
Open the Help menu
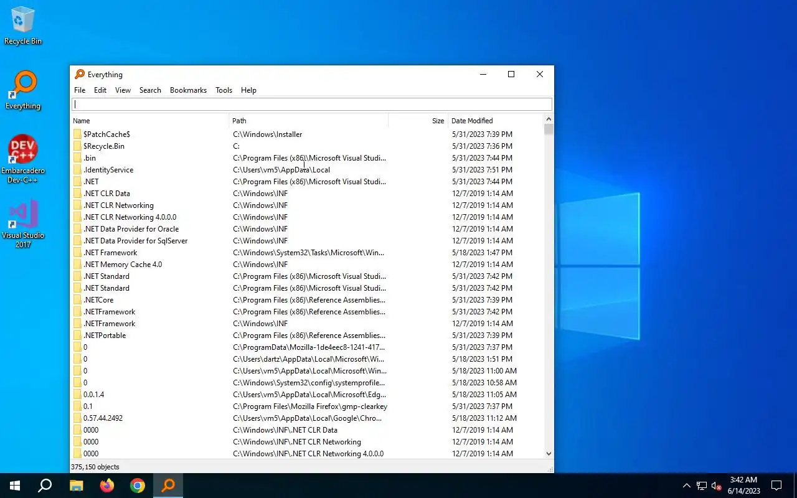click(248, 90)
